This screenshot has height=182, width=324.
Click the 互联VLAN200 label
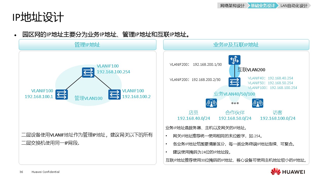pyautogui.click(x=251, y=70)
